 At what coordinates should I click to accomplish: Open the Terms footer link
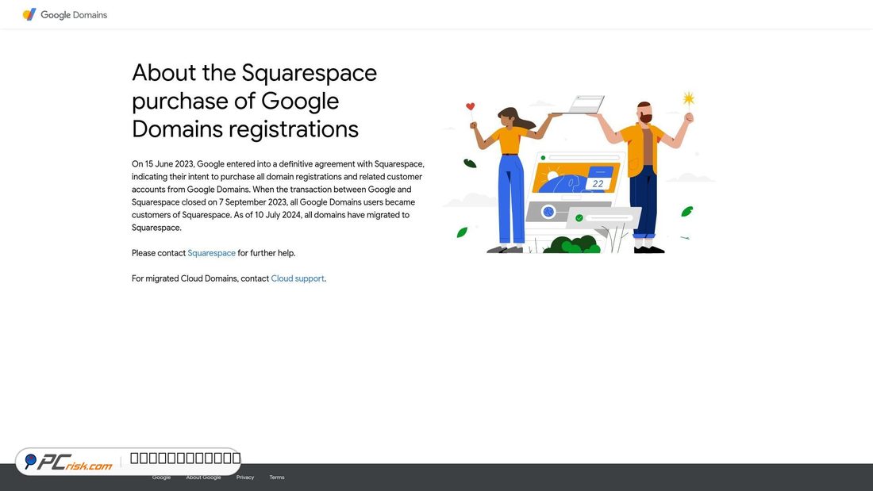click(x=277, y=477)
